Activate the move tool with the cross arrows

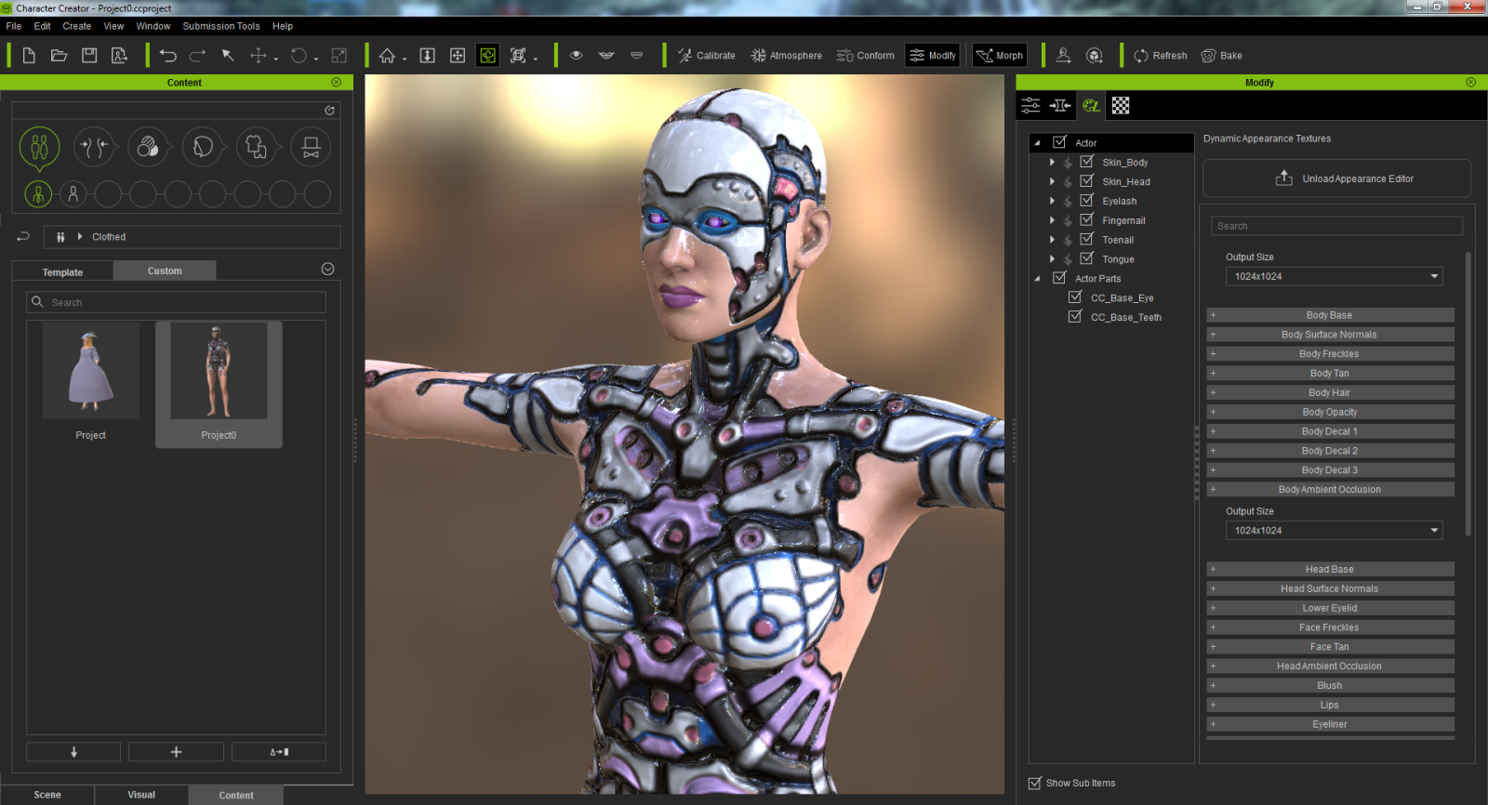(x=259, y=56)
